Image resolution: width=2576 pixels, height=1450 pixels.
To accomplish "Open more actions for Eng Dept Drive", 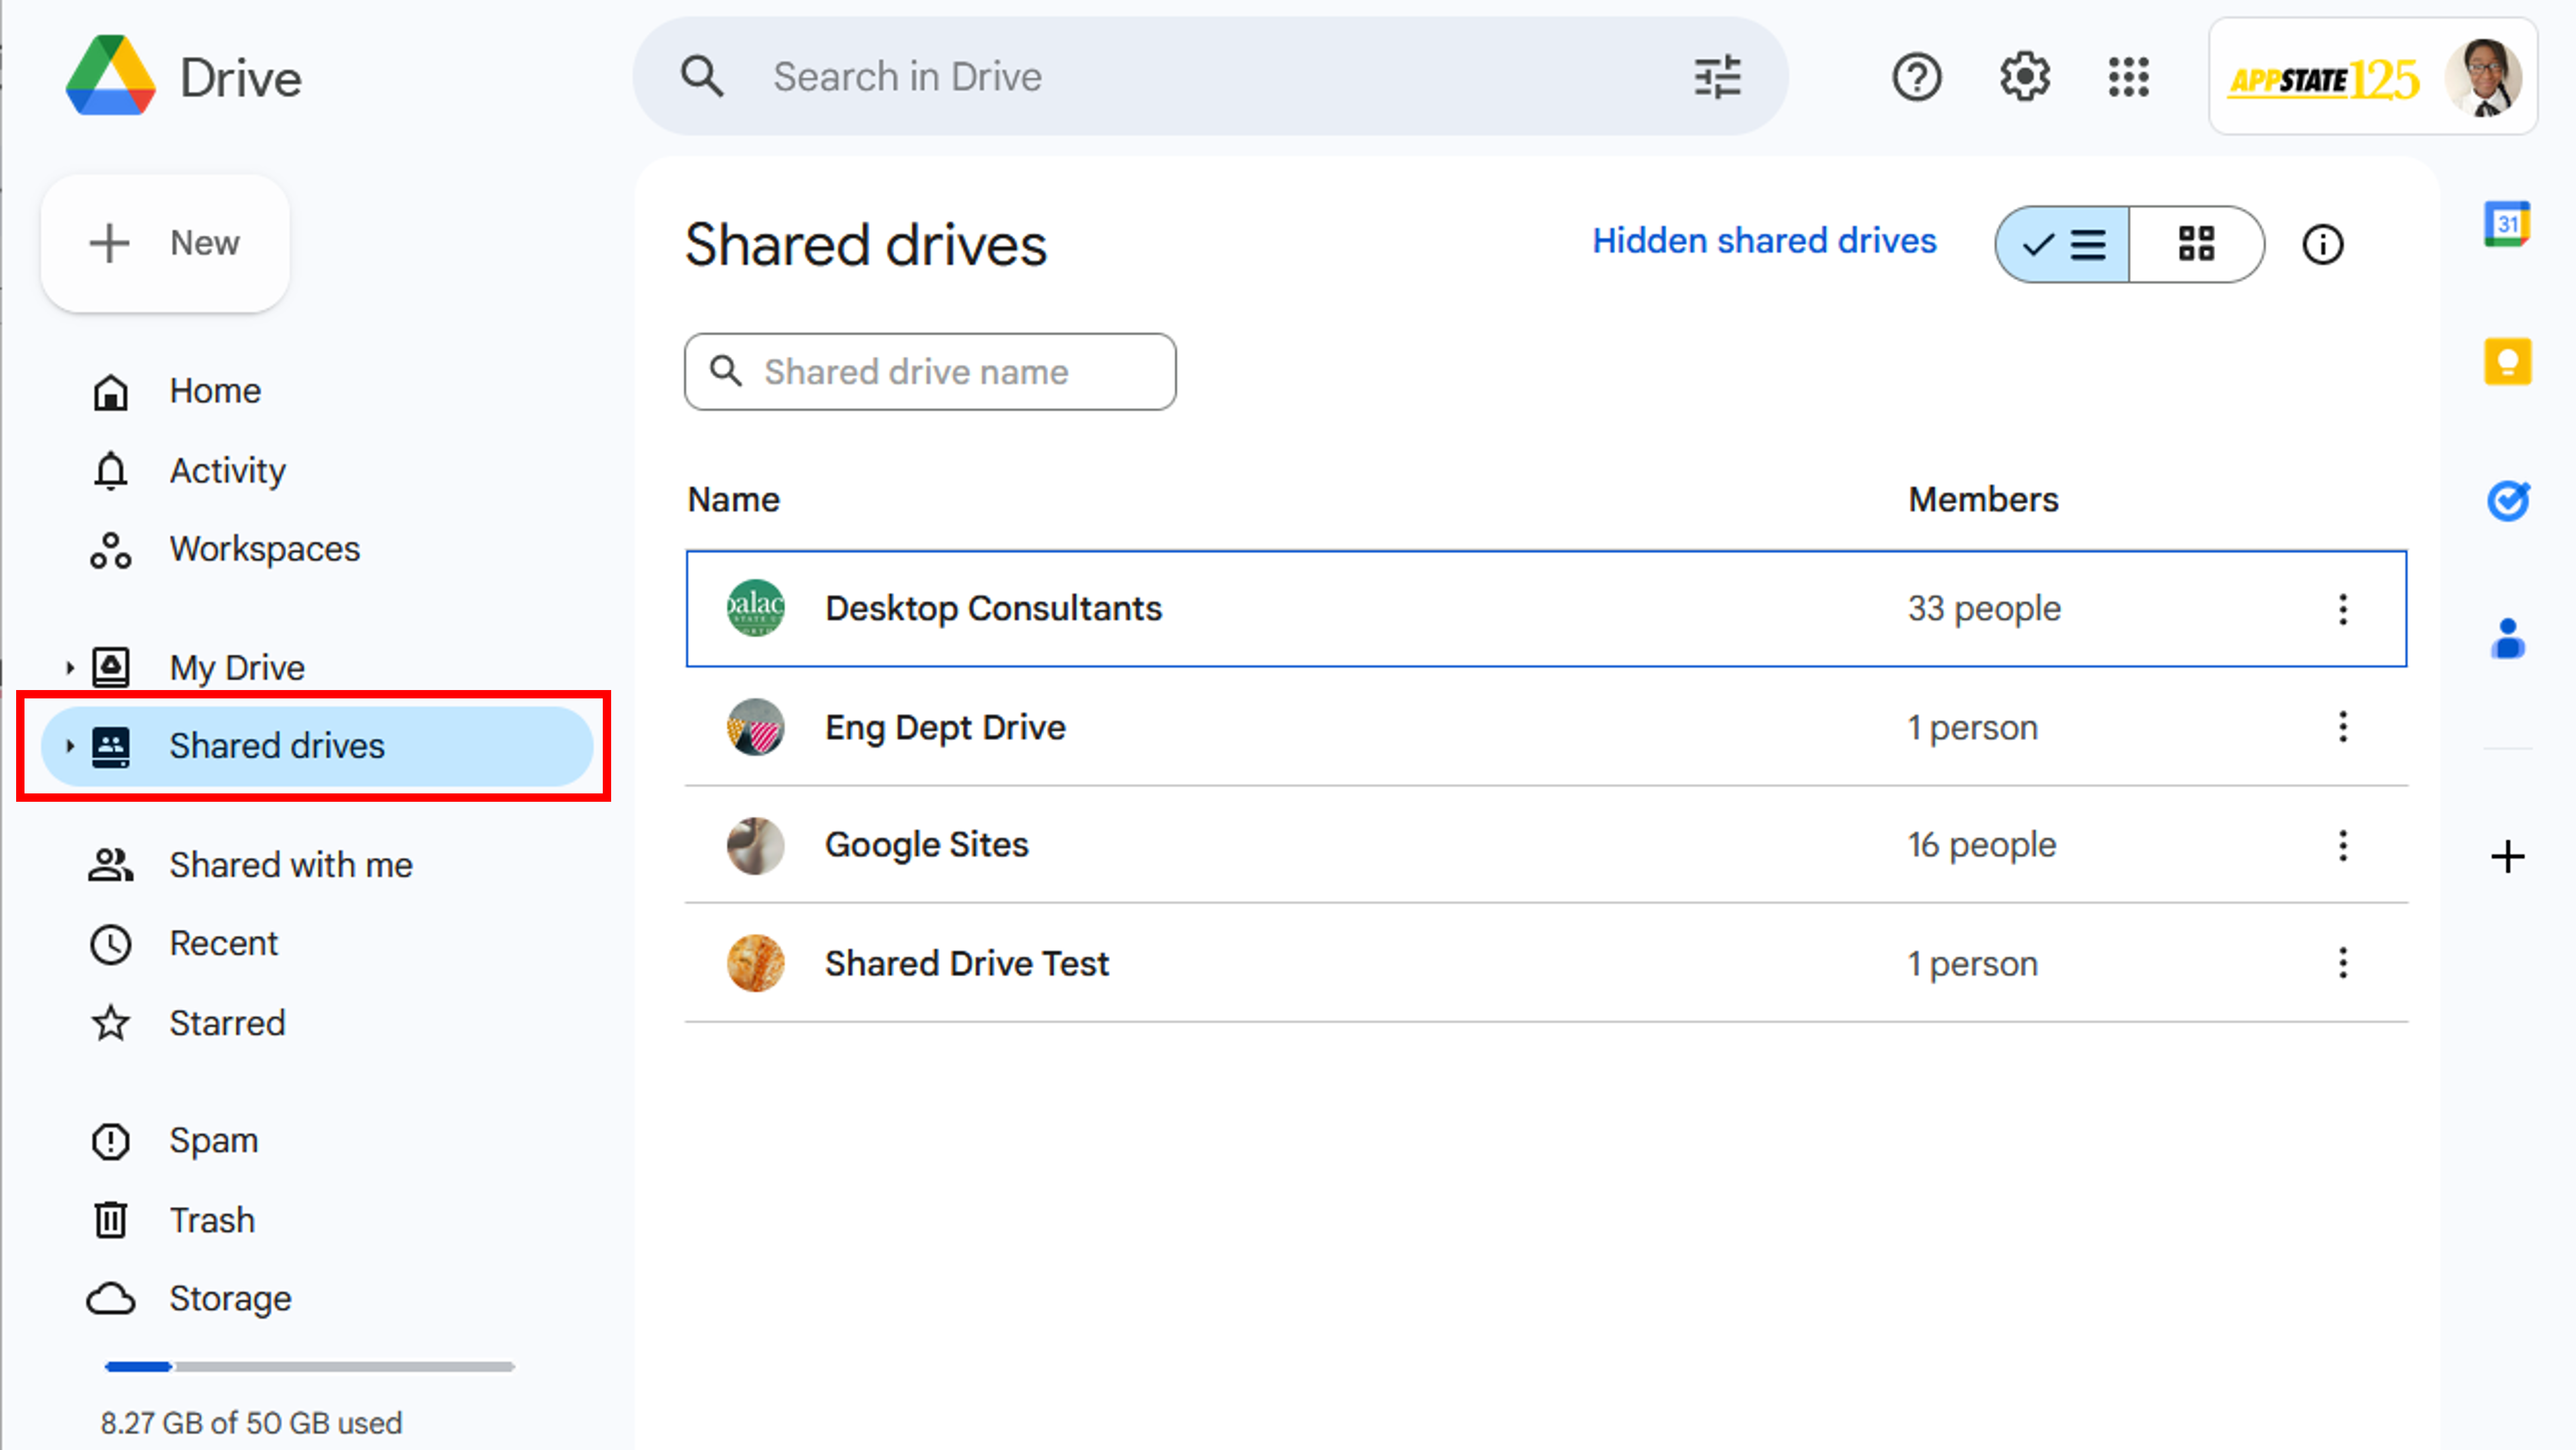I will [x=2343, y=726].
